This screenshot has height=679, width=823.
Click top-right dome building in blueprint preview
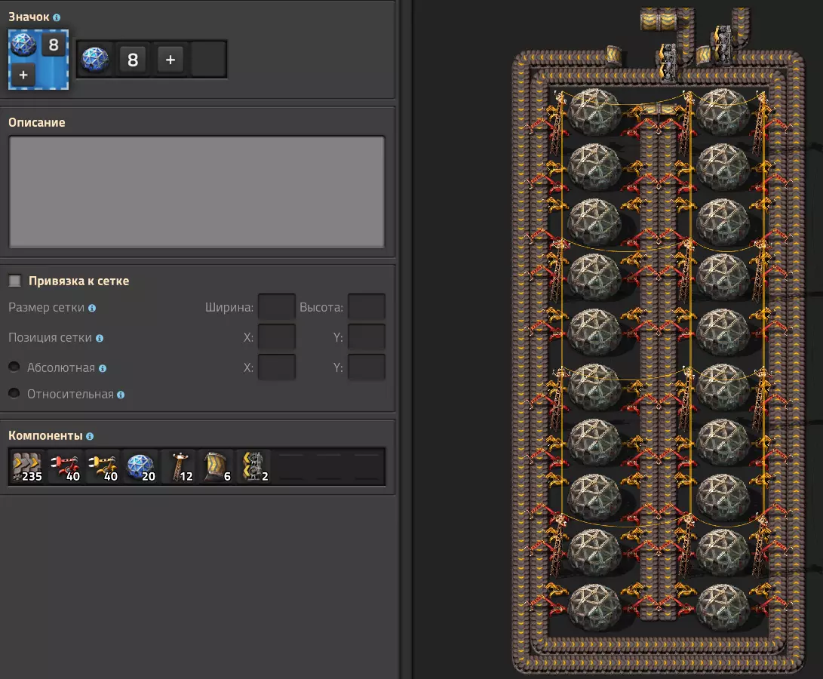click(x=723, y=112)
